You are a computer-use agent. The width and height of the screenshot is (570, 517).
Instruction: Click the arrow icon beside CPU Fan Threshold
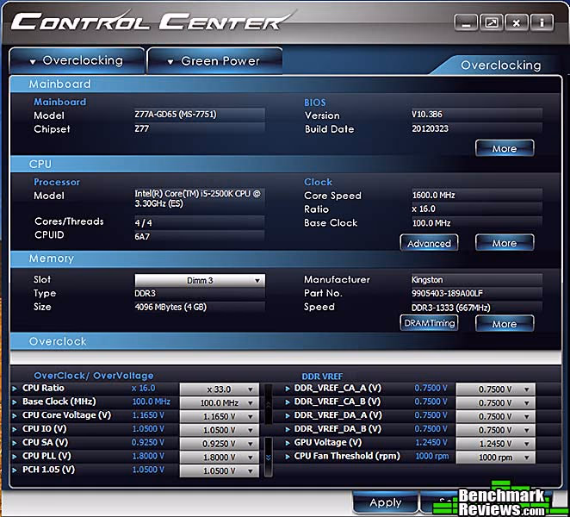(x=288, y=456)
